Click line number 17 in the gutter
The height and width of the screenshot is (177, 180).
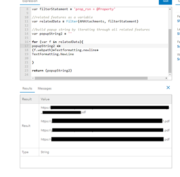tap(27, 46)
